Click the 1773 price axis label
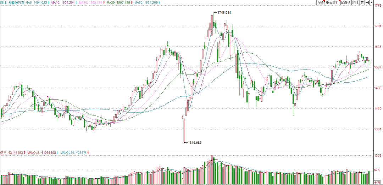Image resolution: width=383 pixels, height=185 pixels. click(378, 6)
